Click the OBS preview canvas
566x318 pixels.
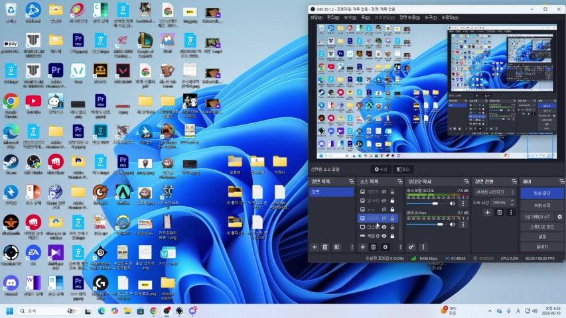[x=437, y=91]
